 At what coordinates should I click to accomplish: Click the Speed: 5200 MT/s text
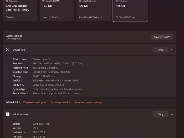(51, 17)
